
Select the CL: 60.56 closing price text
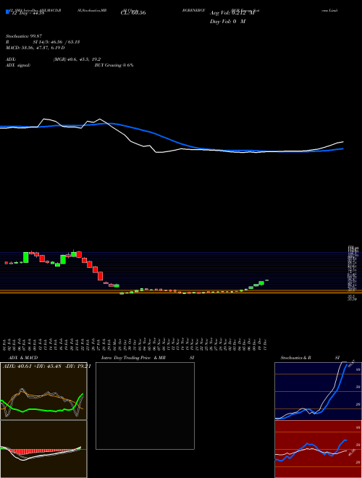click(x=133, y=13)
